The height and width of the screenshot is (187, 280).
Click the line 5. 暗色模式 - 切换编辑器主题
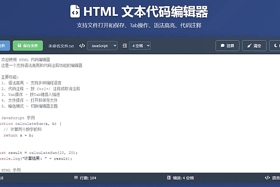[x=29, y=106]
